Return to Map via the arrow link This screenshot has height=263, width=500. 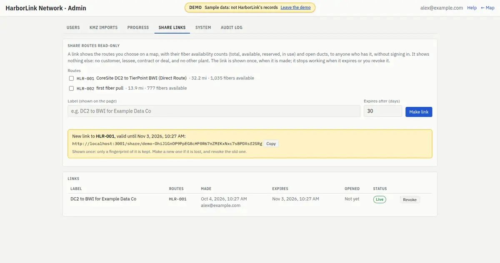(487, 8)
